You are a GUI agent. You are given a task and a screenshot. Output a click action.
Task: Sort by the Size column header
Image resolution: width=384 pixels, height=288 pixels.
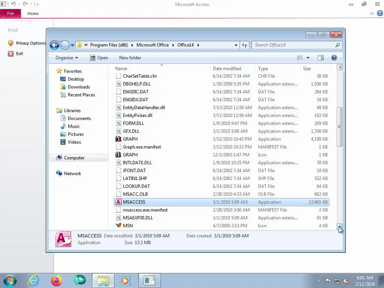pyautogui.click(x=316, y=69)
